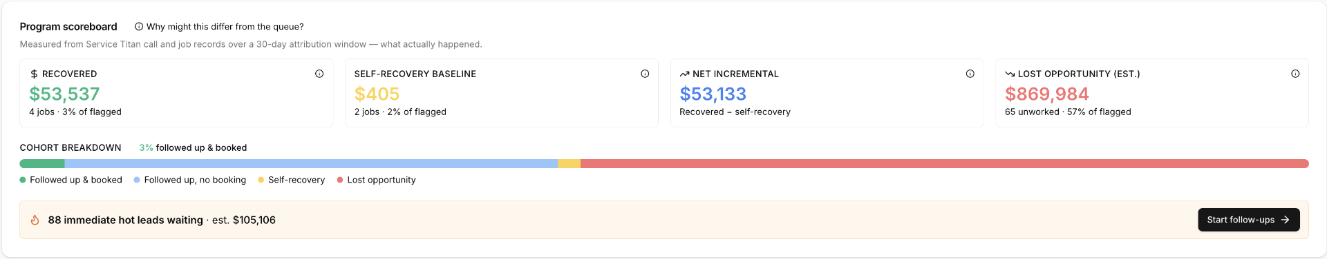This screenshot has width=1327, height=259.
Task: Click '88 immediate hot leads waiting' text
Action: pyautogui.click(x=125, y=220)
